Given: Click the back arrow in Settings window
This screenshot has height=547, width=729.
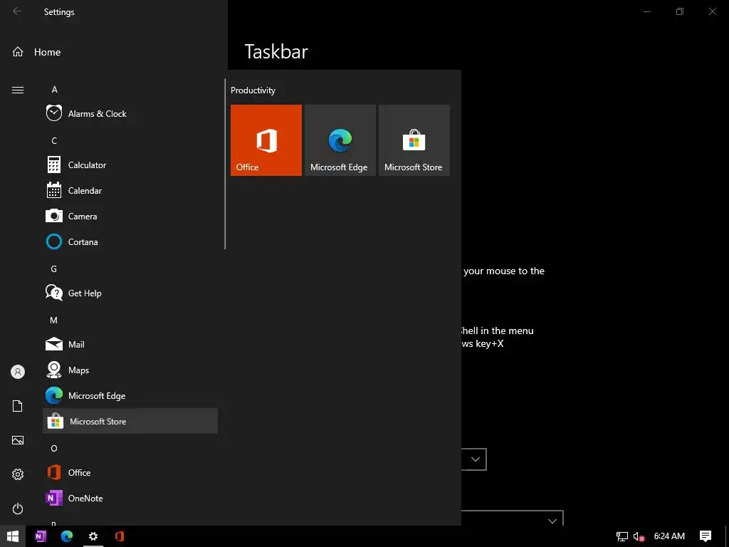Looking at the screenshot, I should click(17, 11).
